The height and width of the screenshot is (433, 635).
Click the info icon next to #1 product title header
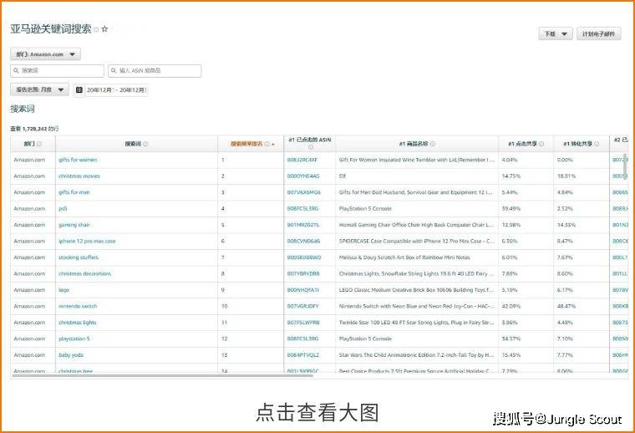click(433, 144)
